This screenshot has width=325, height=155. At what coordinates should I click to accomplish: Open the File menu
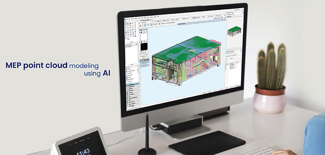pyautogui.click(x=127, y=19)
